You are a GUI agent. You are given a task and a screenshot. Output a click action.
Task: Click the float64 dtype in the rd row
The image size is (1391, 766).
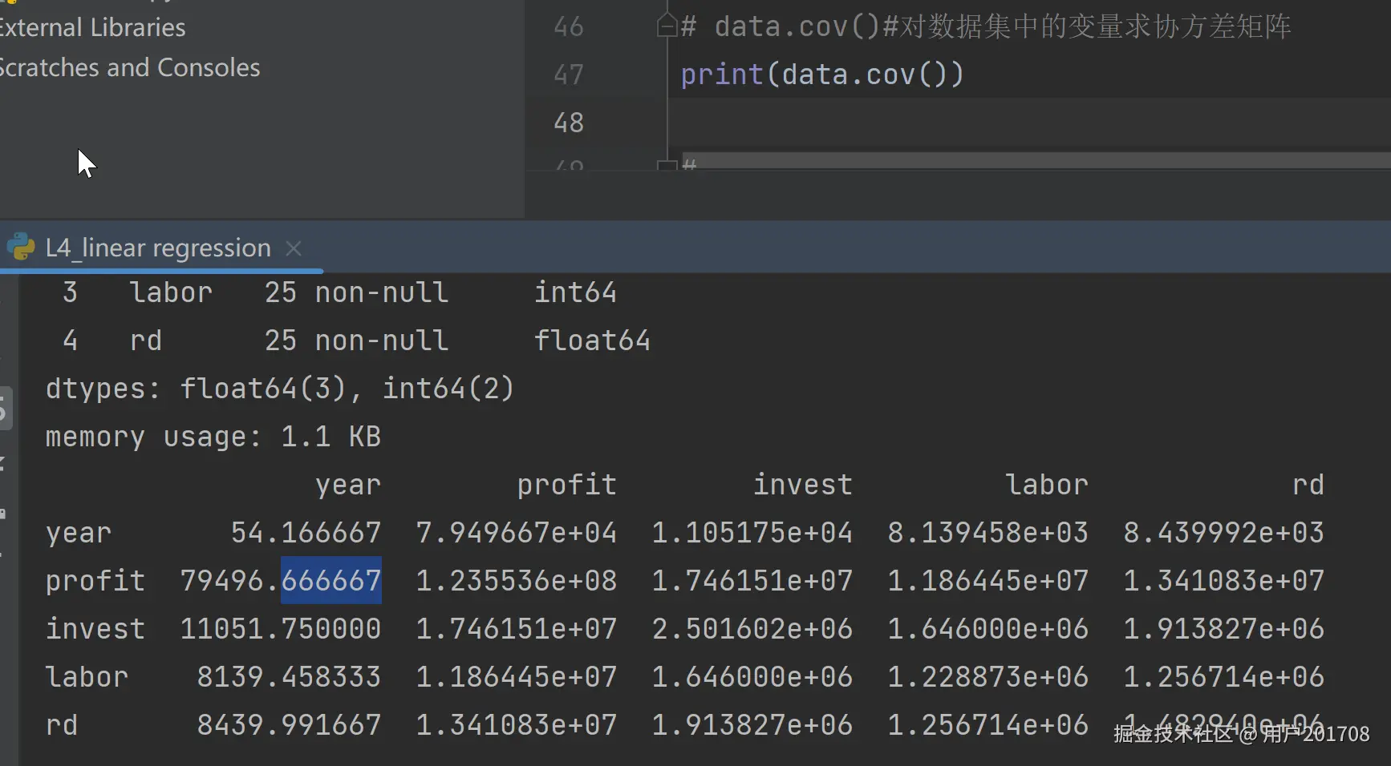click(x=591, y=341)
